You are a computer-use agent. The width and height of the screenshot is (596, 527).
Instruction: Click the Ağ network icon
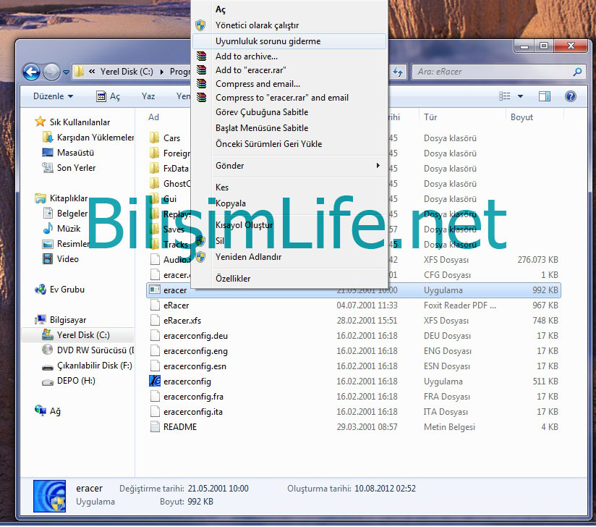point(41,410)
